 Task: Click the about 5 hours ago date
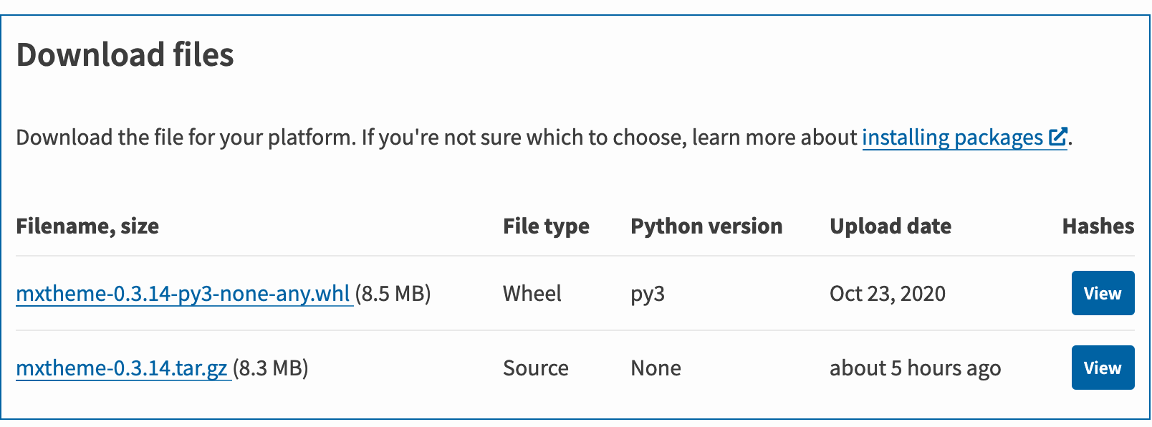(x=915, y=368)
